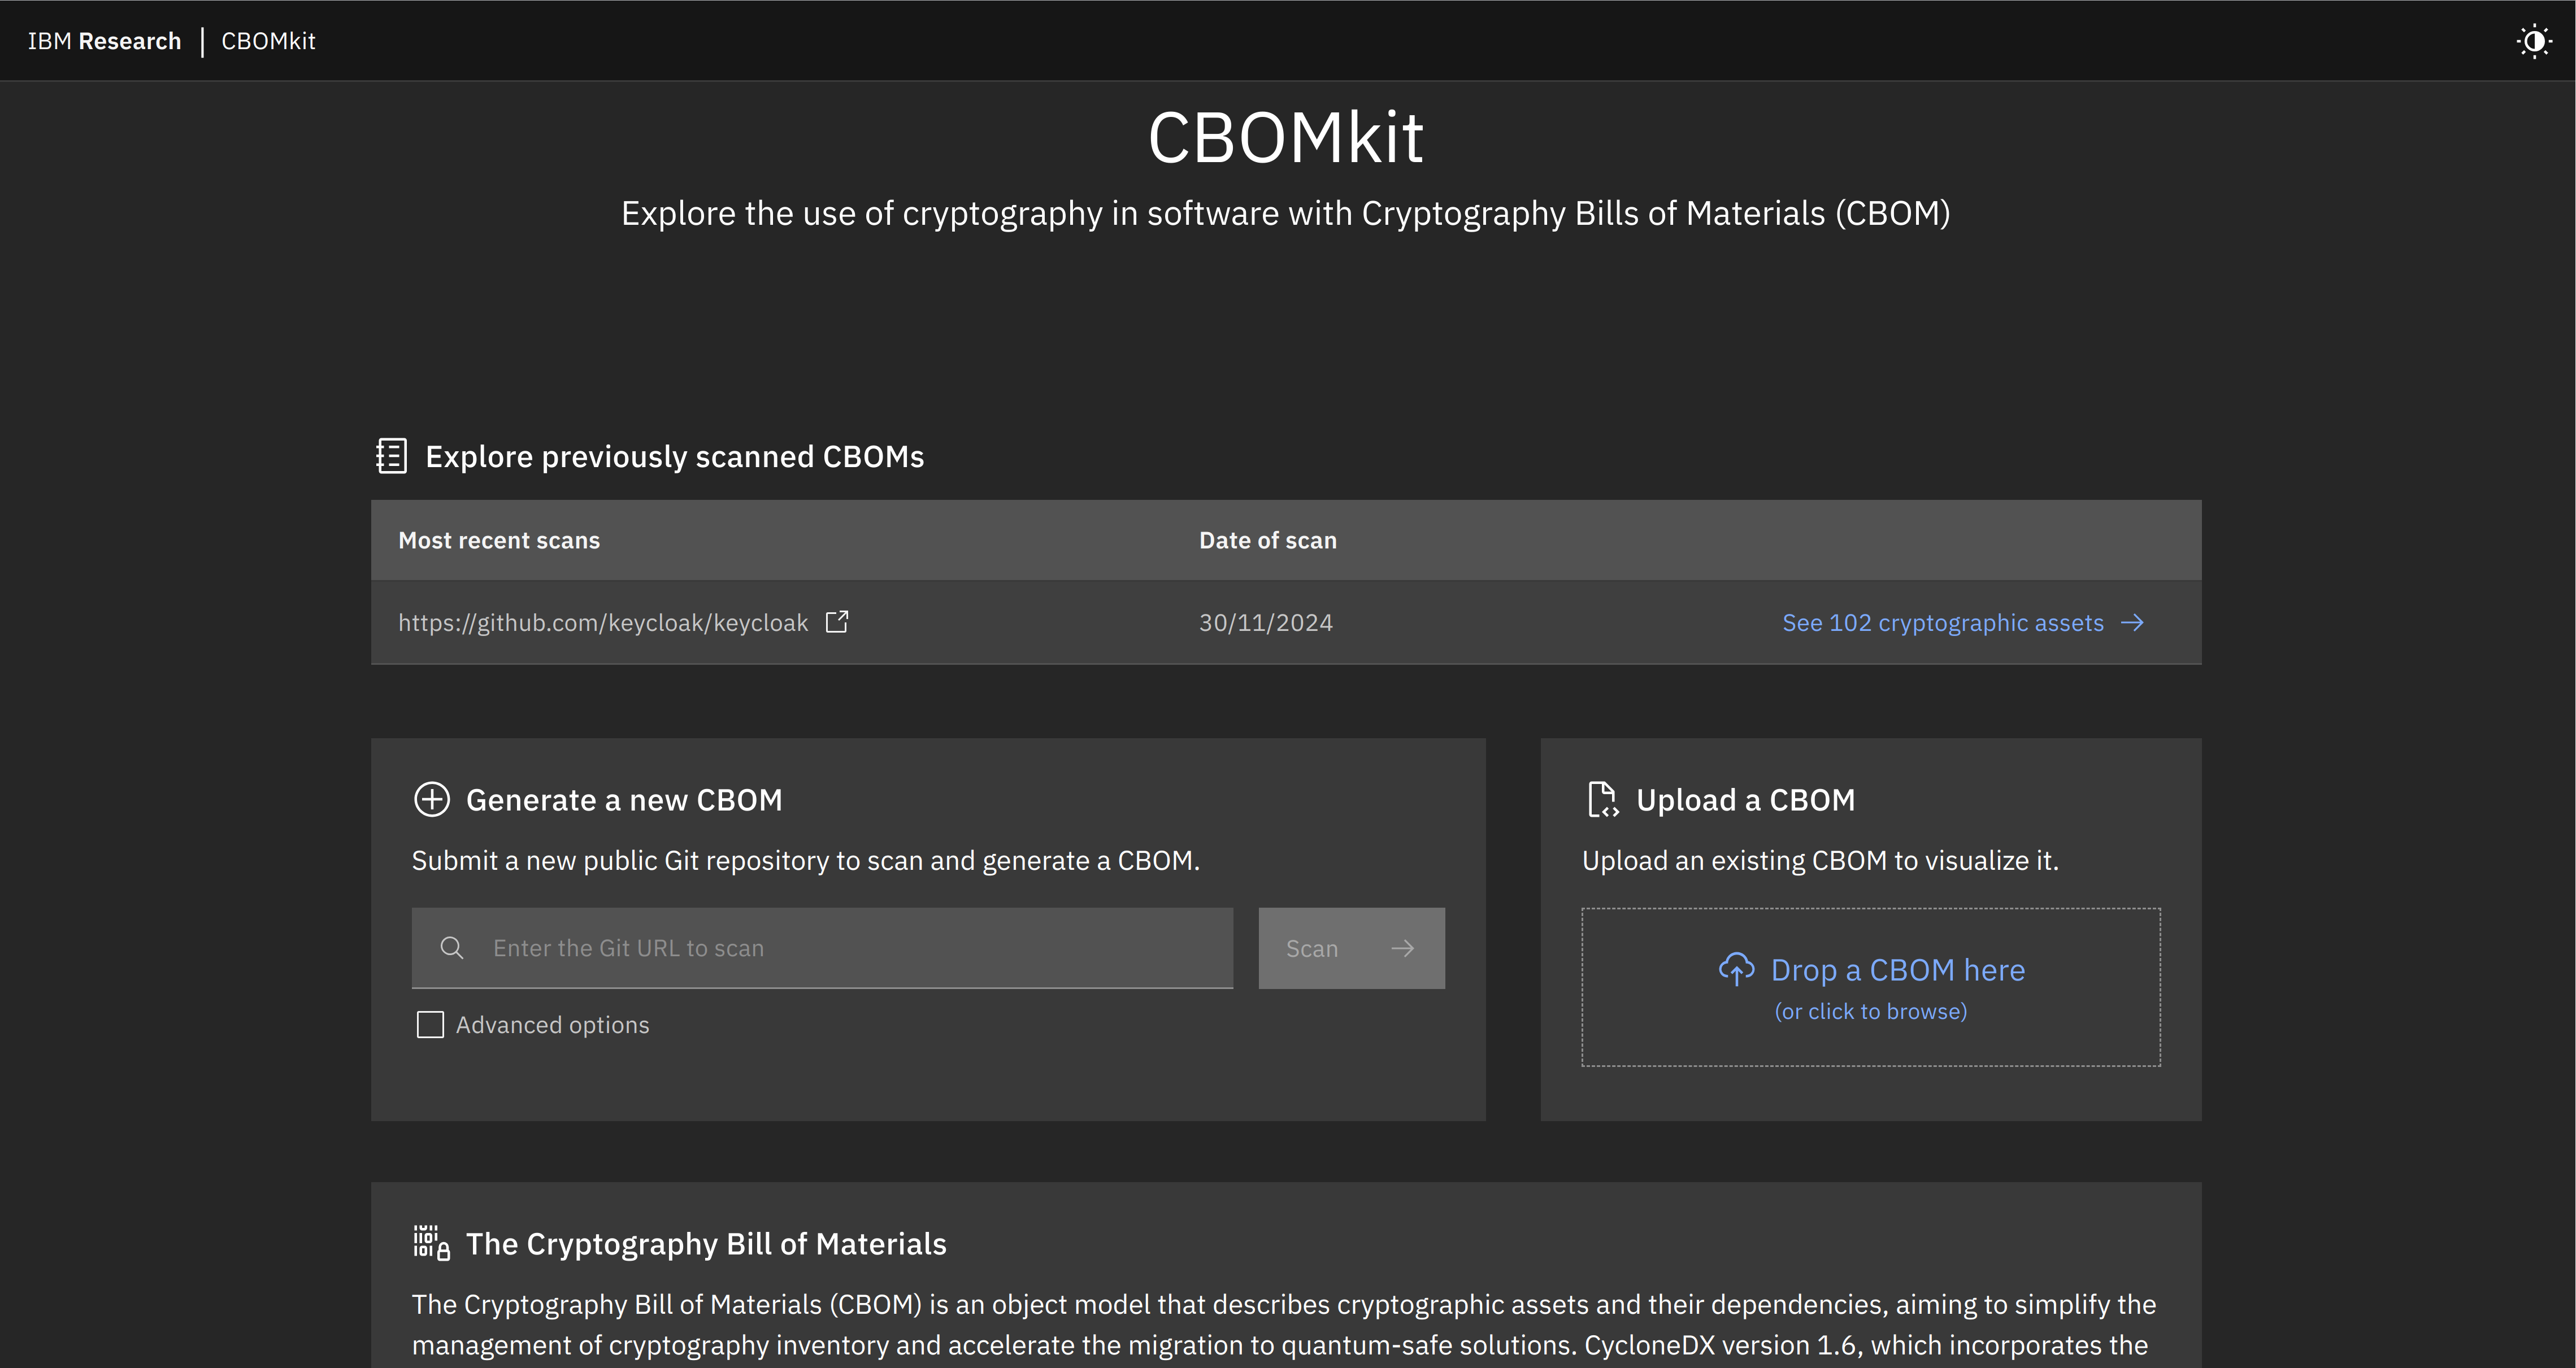
Task: Click the search magnifier icon in Git URL field
Action: point(452,948)
